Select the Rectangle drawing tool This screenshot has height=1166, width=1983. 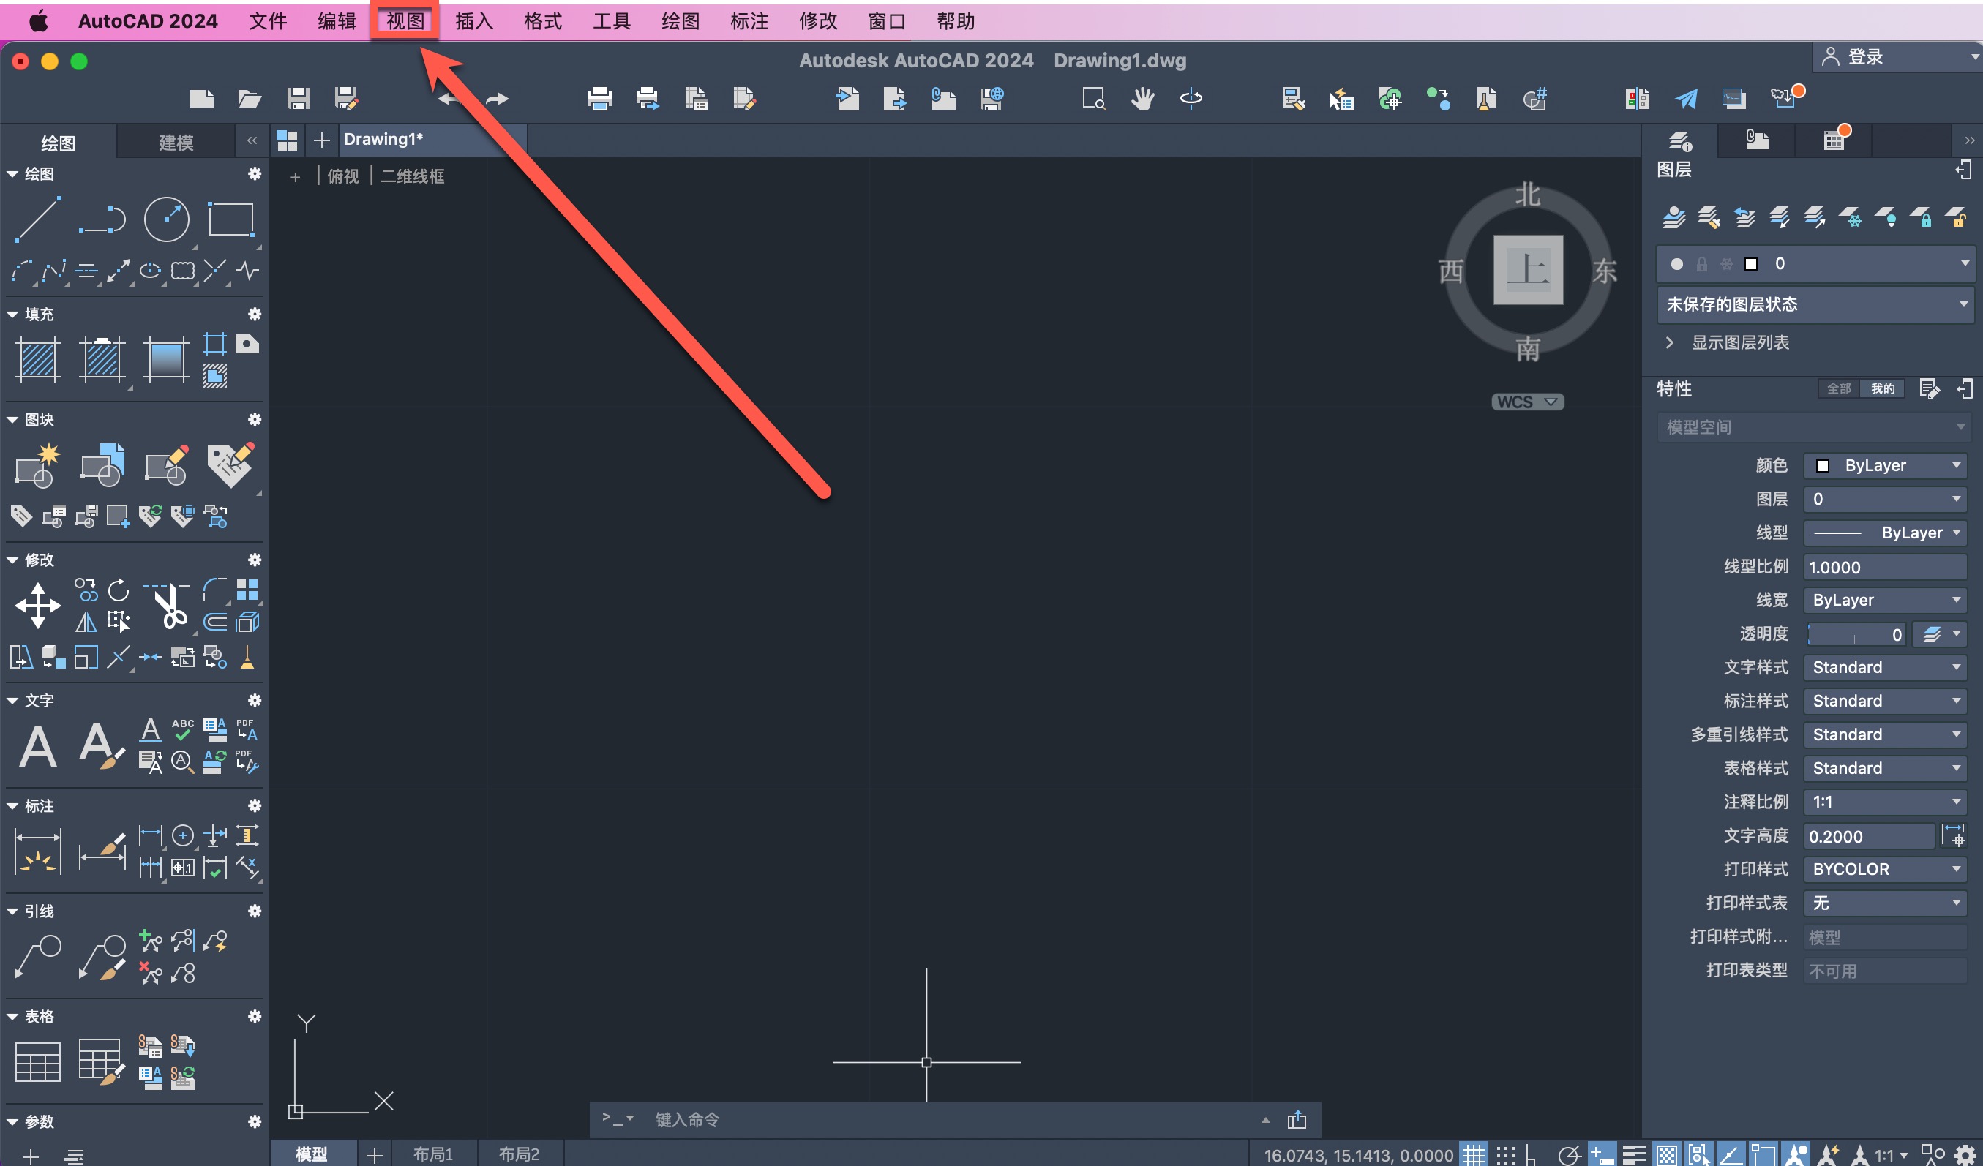(230, 219)
